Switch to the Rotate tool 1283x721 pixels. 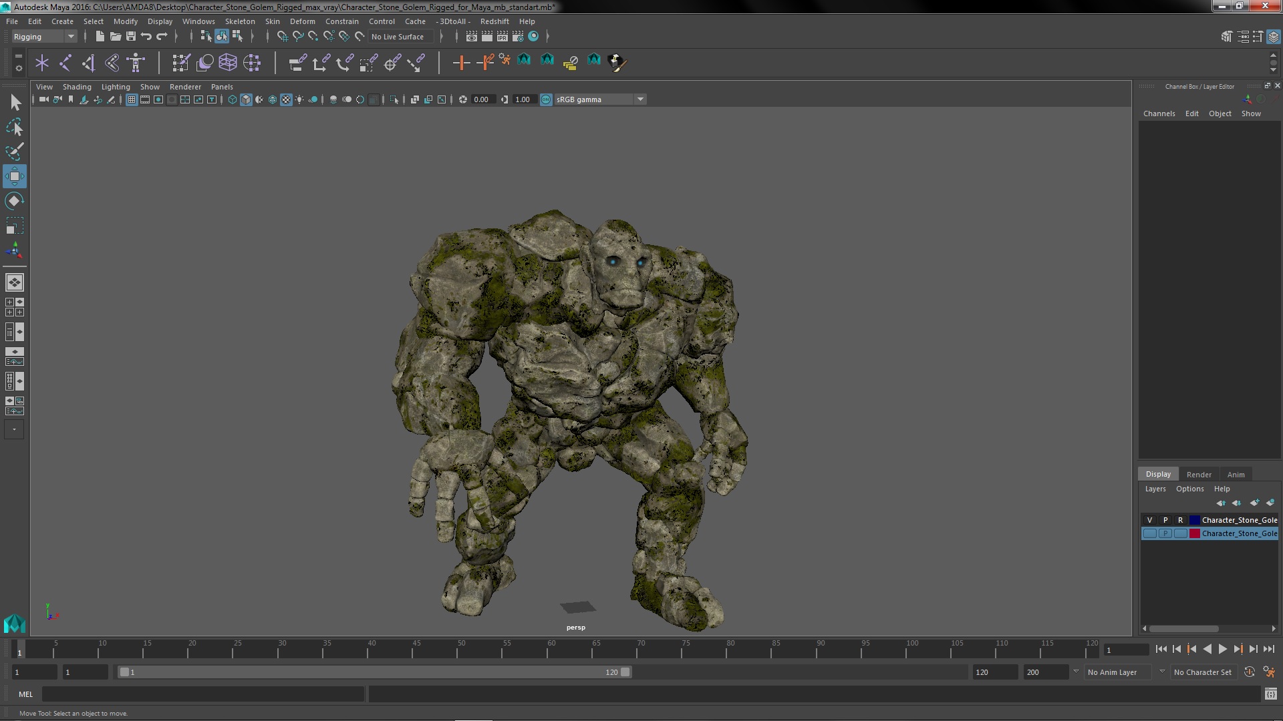point(15,201)
